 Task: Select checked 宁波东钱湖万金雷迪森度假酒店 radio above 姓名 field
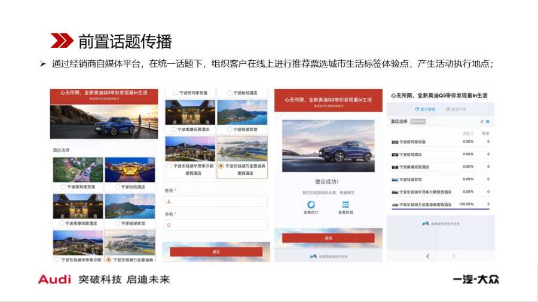pos(221,166)
